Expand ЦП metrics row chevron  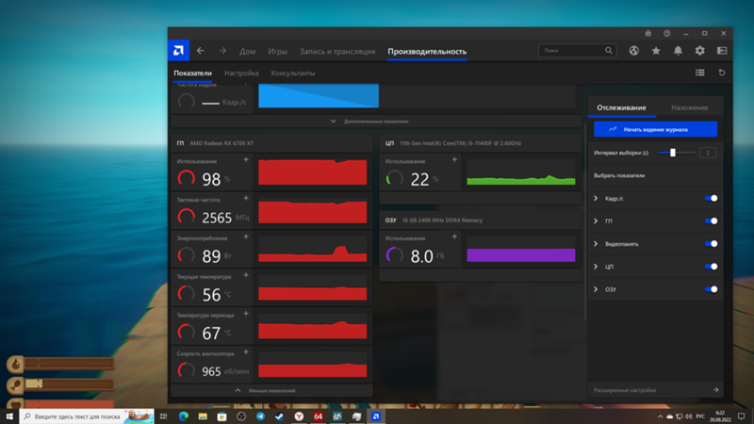596,267
